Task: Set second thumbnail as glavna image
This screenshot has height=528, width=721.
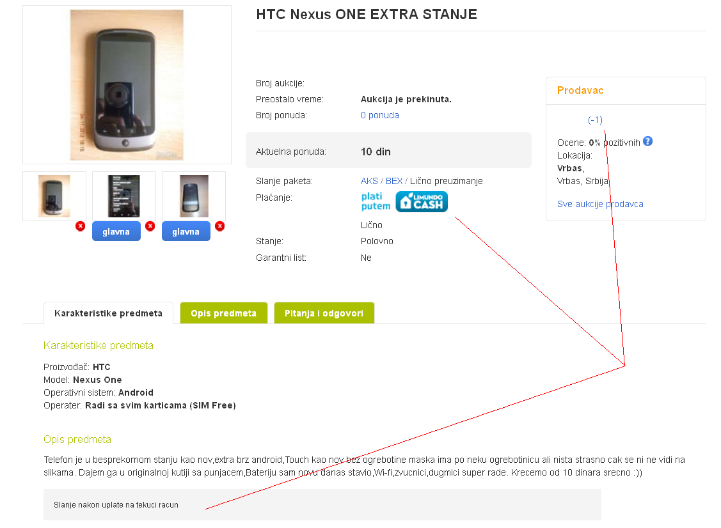Action: pyautogui.click(x=116, y=231)
